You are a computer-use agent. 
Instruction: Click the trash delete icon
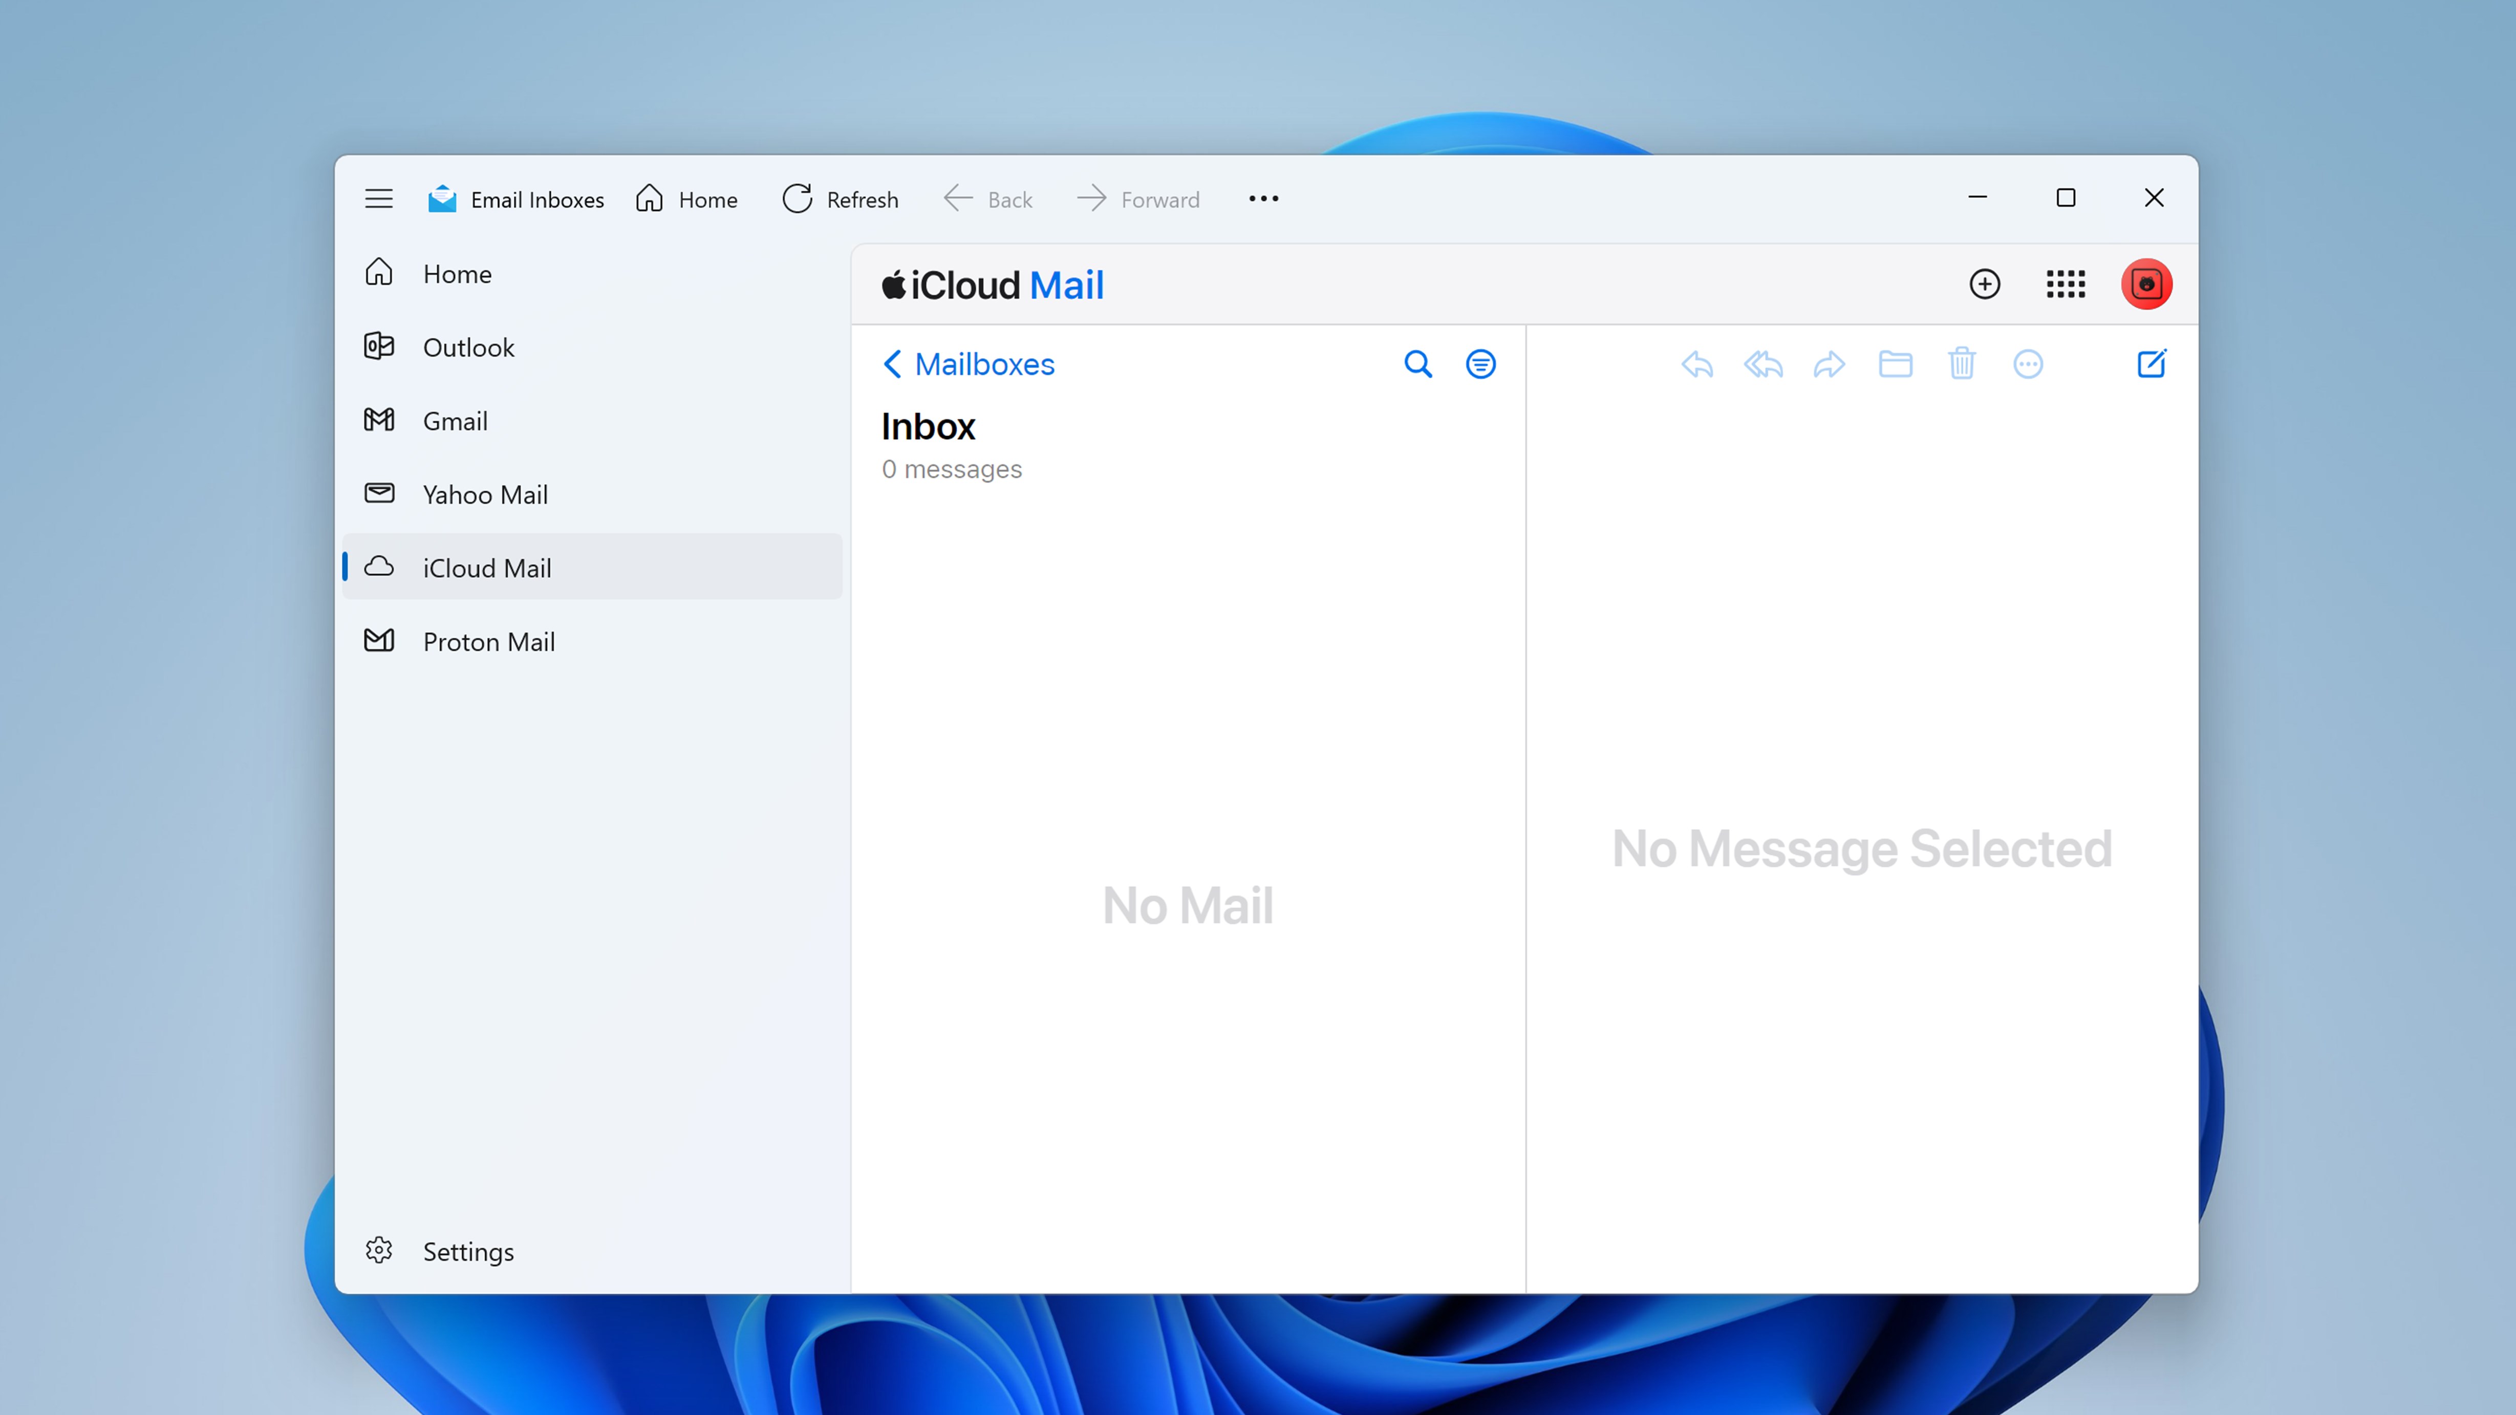(x=1961, y=364)
